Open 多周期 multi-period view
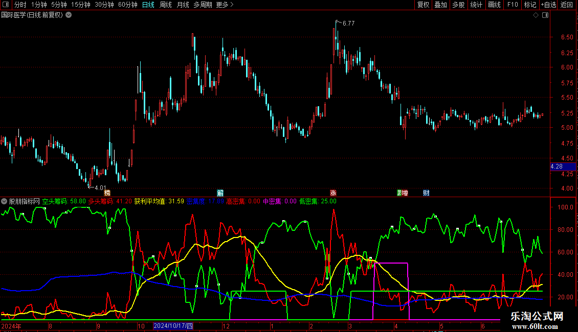Screen dimensions: 578x332 [203, 5]
